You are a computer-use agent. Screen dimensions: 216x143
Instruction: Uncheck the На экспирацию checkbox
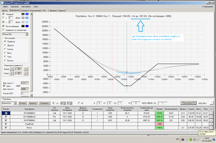pyautogui.click(x=3, y=26)
